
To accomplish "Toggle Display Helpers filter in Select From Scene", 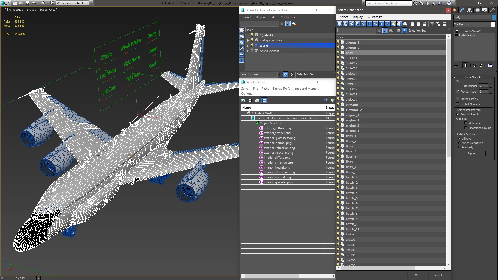I will point(363,24).
